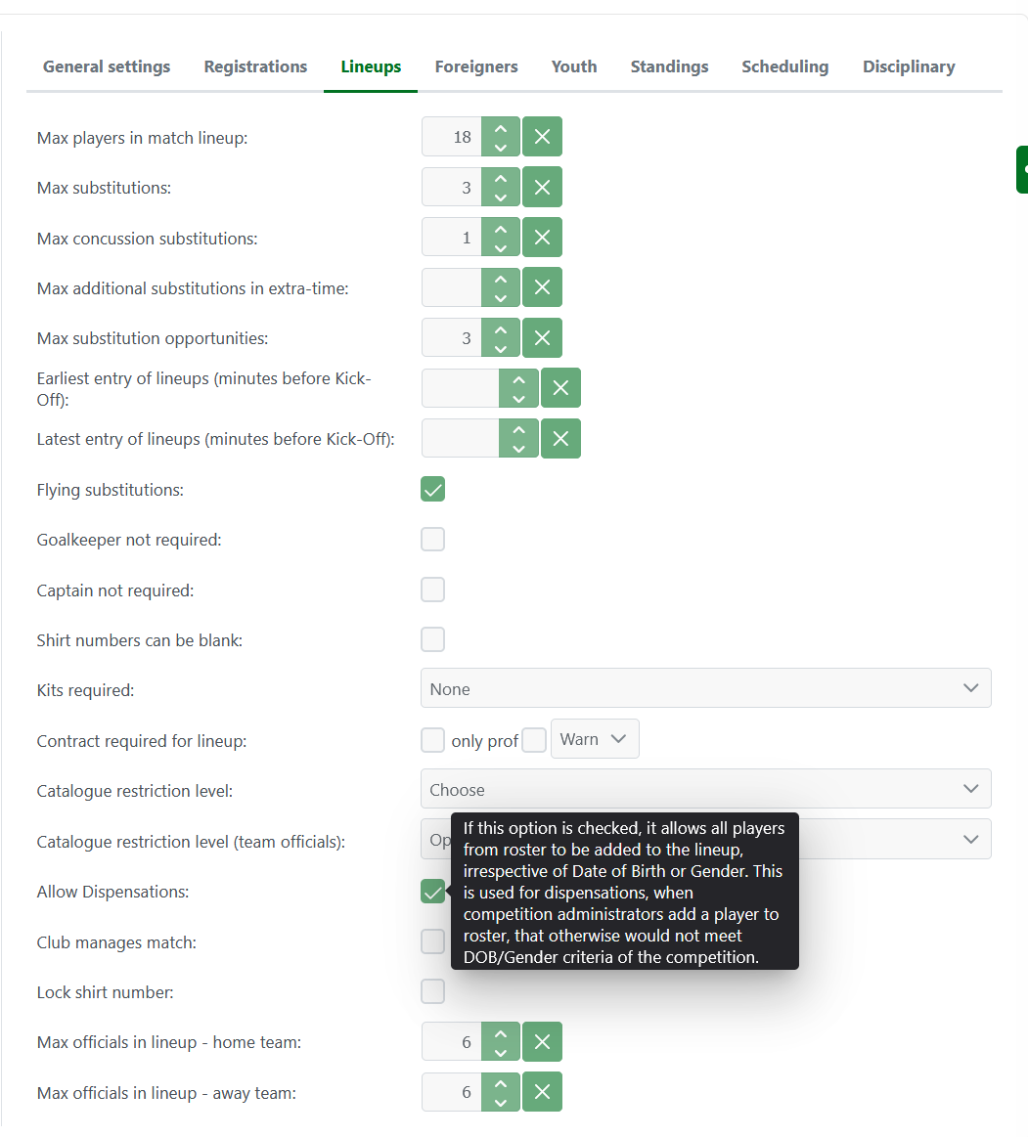Clear Max additional substitutions in extra-time value
This screenshot has width=1028, height=1137.
pyautogui.click(x=542, y=287)
